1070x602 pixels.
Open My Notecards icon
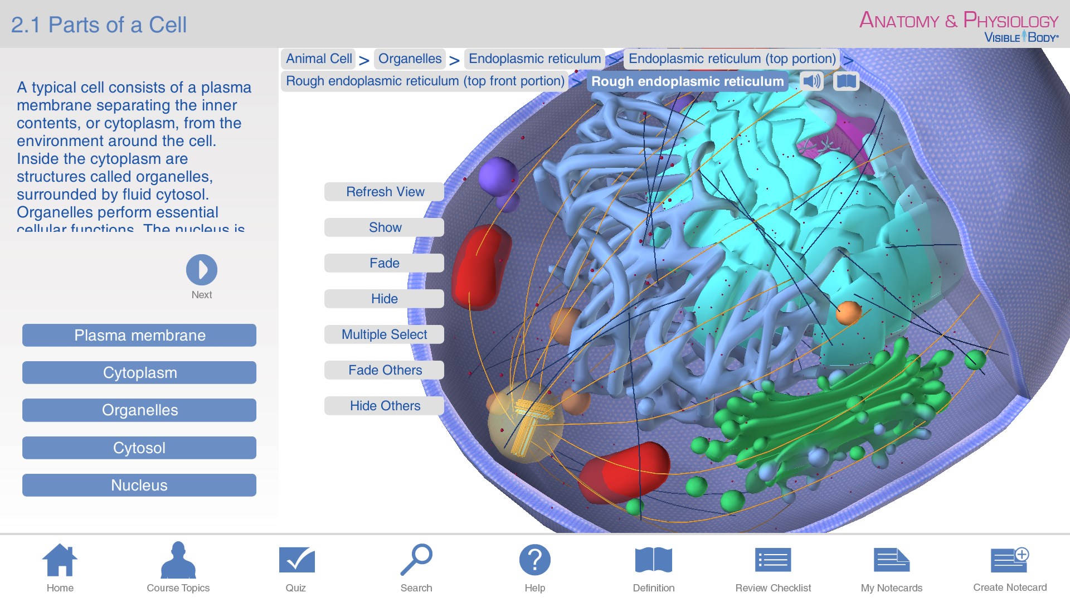pos(891,560)
